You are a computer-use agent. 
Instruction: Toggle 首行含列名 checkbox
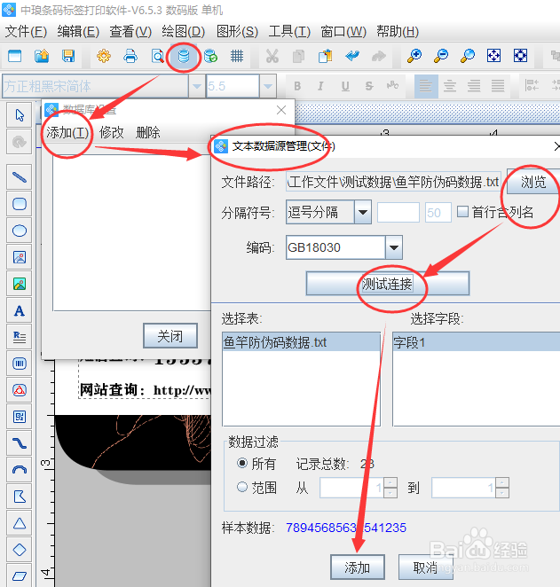(463, 212)
